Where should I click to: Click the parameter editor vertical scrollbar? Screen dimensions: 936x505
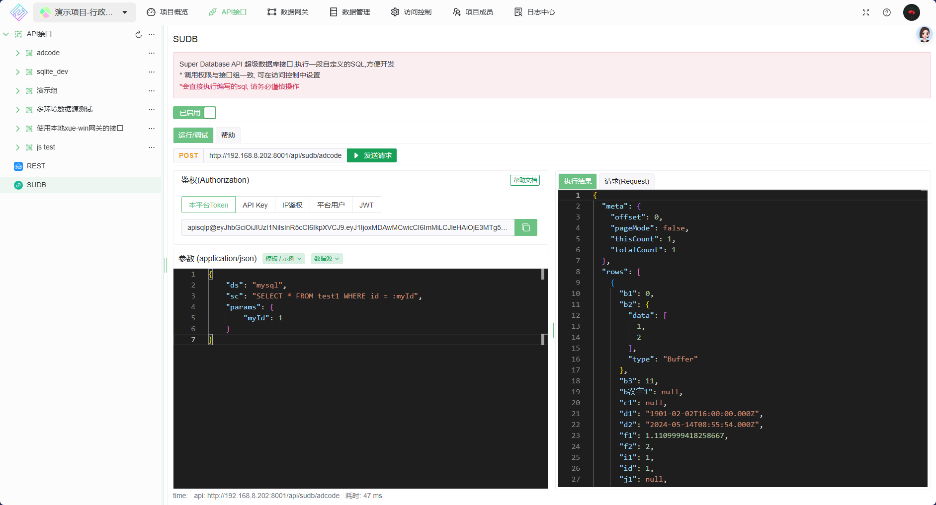(x=543, y=274)
